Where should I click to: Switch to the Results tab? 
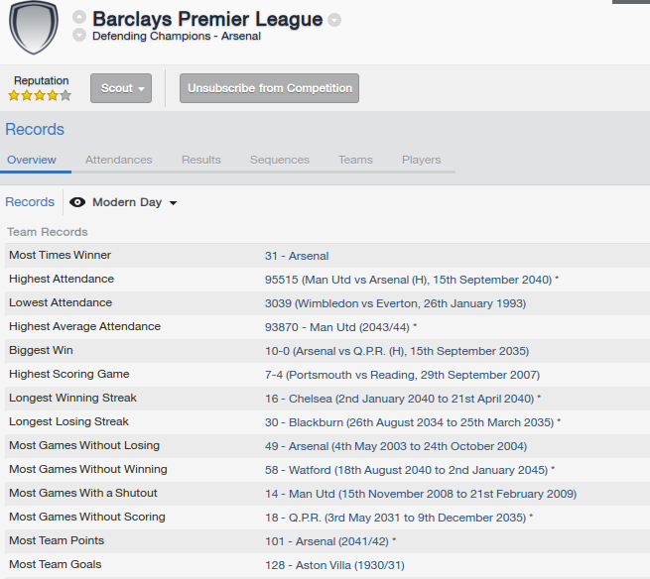[201, 160]
